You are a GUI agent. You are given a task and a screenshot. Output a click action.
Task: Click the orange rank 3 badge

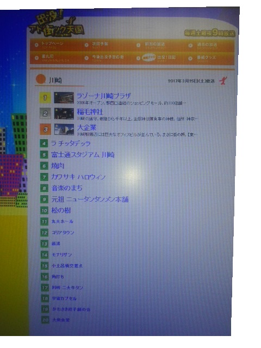(46, 129)
